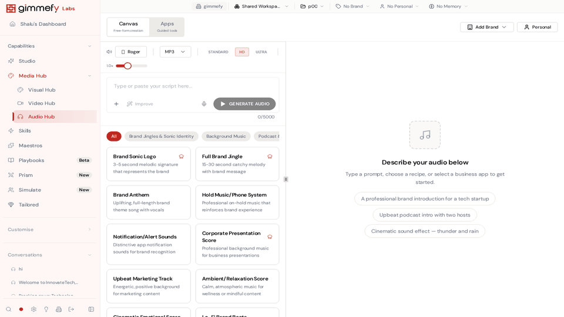Image resolution: width=564 pixels, height=317 pixels.
Task: Click the logout arrow icon in the sidebar footer
Action: [x=71, y=309]
